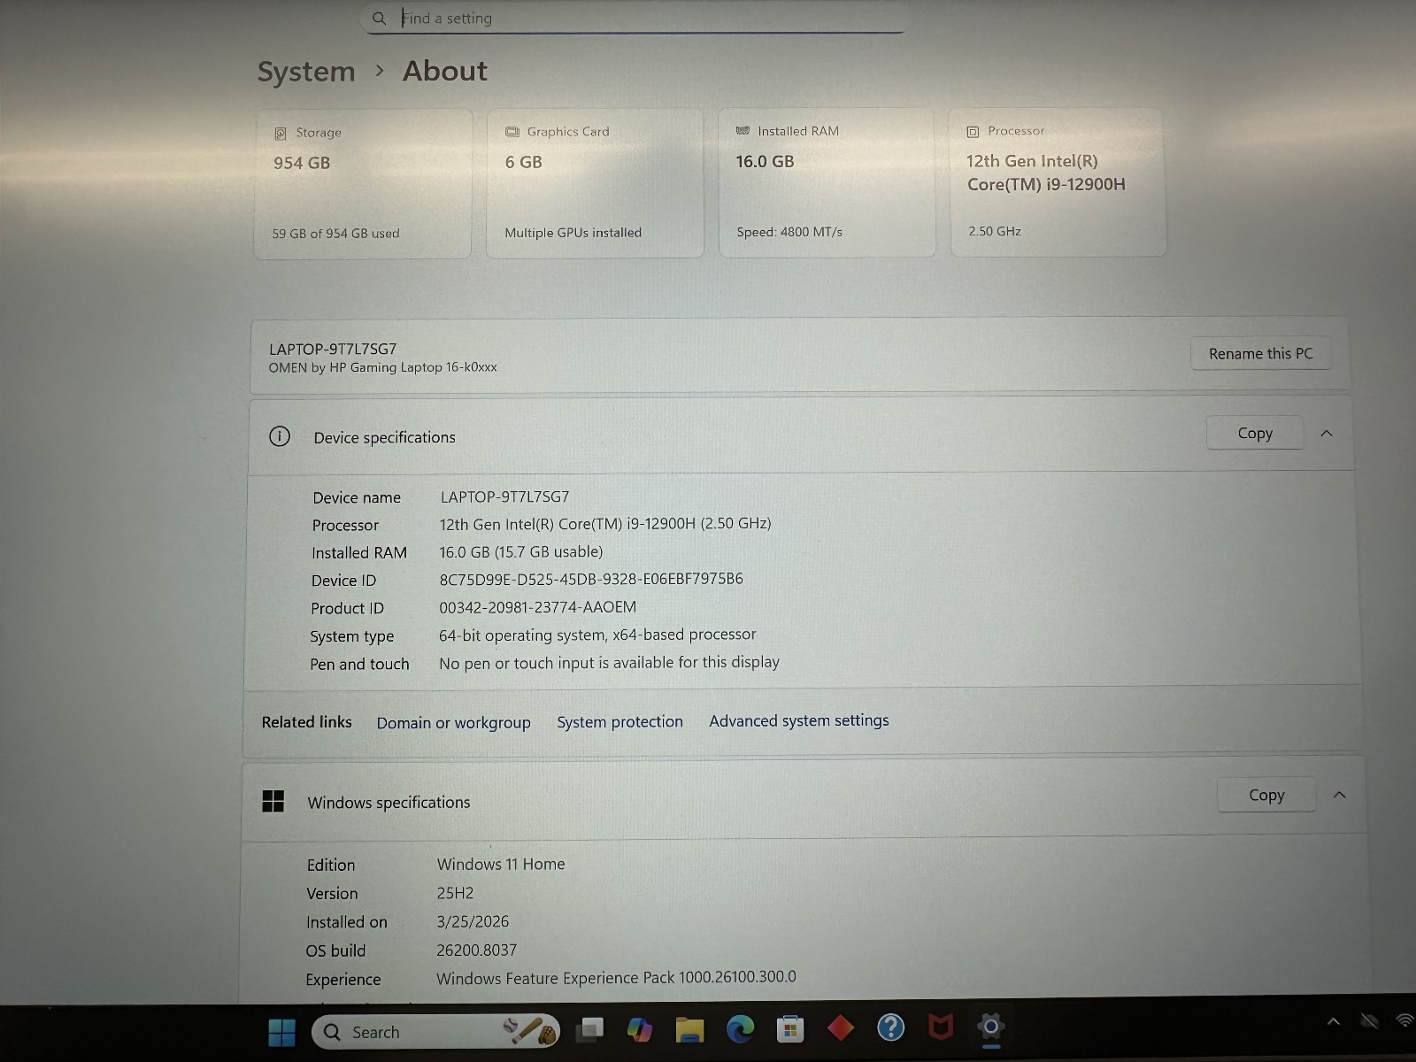Select the Version value 25H2
Image resolution: width=1416 pixels, height=1062 pixels.
coord(455,893)
